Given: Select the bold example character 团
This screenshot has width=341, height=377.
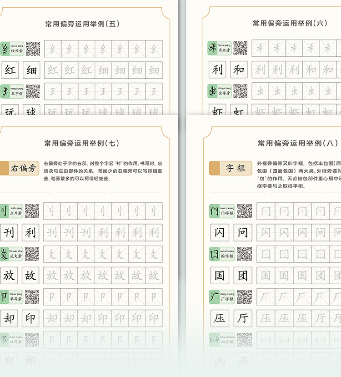Looking at the screenshot, I should click(x=243, y=275).
